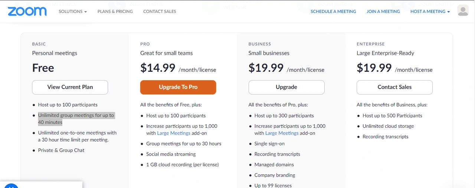475x188 pixels.
Task: Click '1 GB cloud recording (per license)'
Action: coord(183,165)
